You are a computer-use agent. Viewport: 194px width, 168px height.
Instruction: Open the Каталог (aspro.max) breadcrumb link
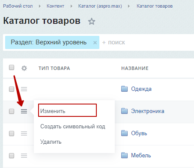pyautogui.click(x=100, y=6)
